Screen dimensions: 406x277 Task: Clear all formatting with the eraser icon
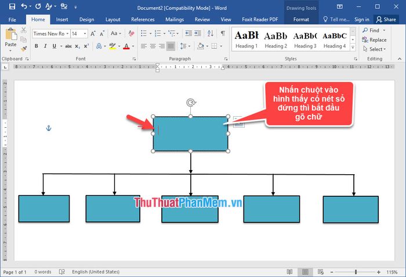click(x=132, y=34)
